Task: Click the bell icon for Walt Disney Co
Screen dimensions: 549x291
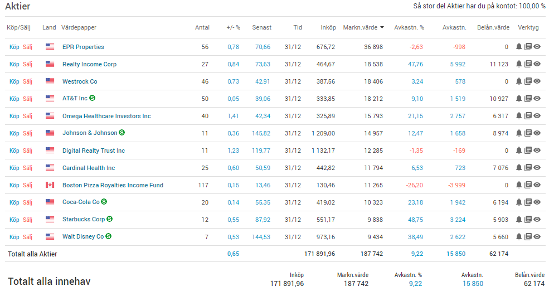Action: (x=519, y=237)
